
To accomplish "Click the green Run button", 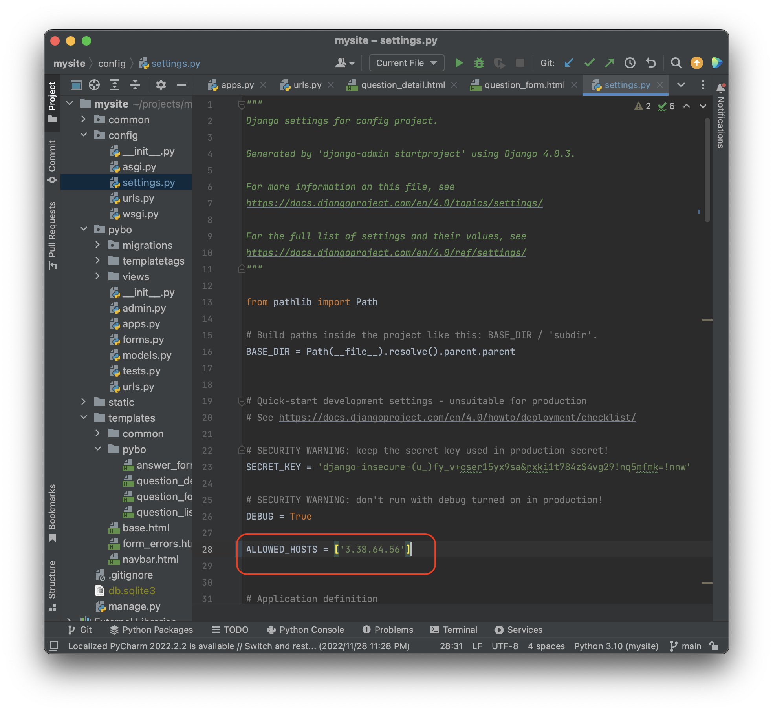I will coord(458,63).
